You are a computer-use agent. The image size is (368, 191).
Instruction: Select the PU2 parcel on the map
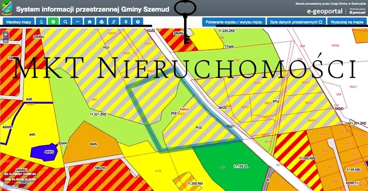click(x=199, y=127)
